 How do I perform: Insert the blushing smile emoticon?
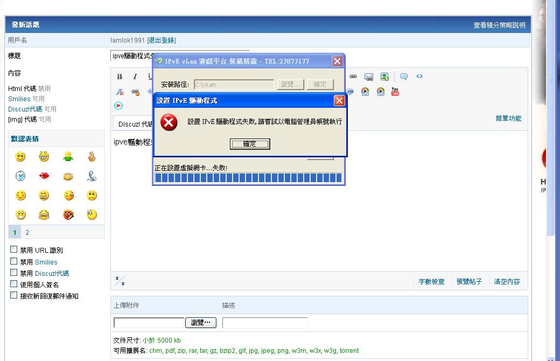[x=20, y=196]
